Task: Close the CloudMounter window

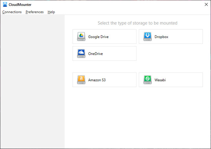Action: tap(206, 5)
